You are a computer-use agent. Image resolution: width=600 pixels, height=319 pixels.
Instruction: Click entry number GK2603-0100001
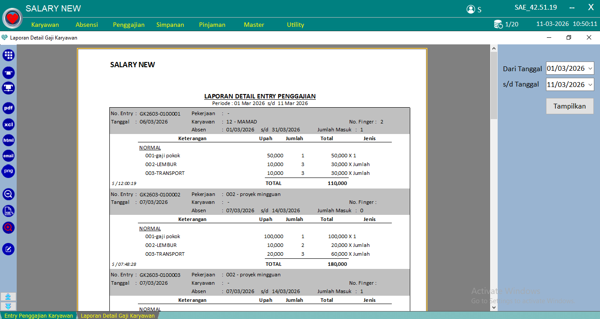click(160, 113)
